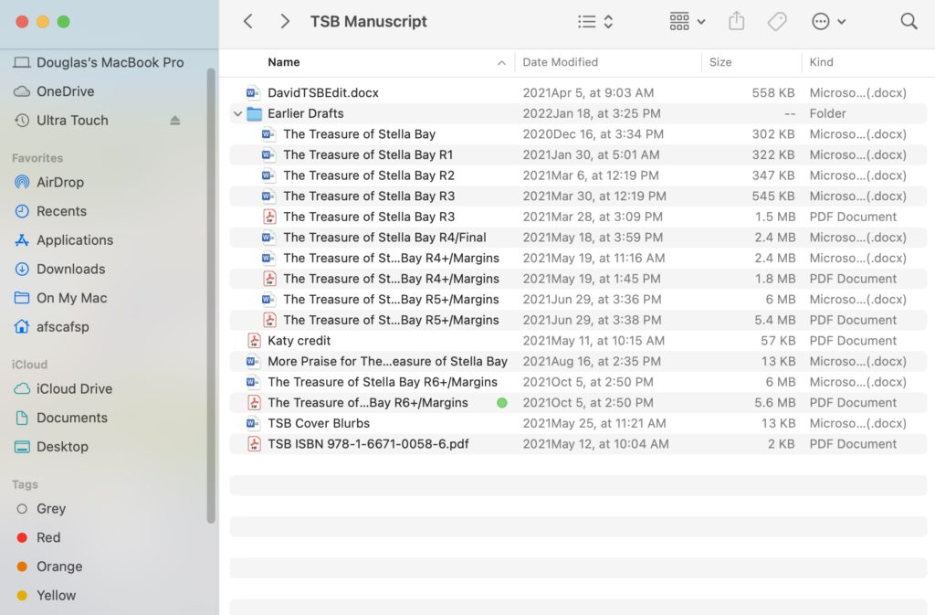Viewport: 935px width, 615px height.
Task: Select the Katy credit PDF
Action: click(578, 341)
